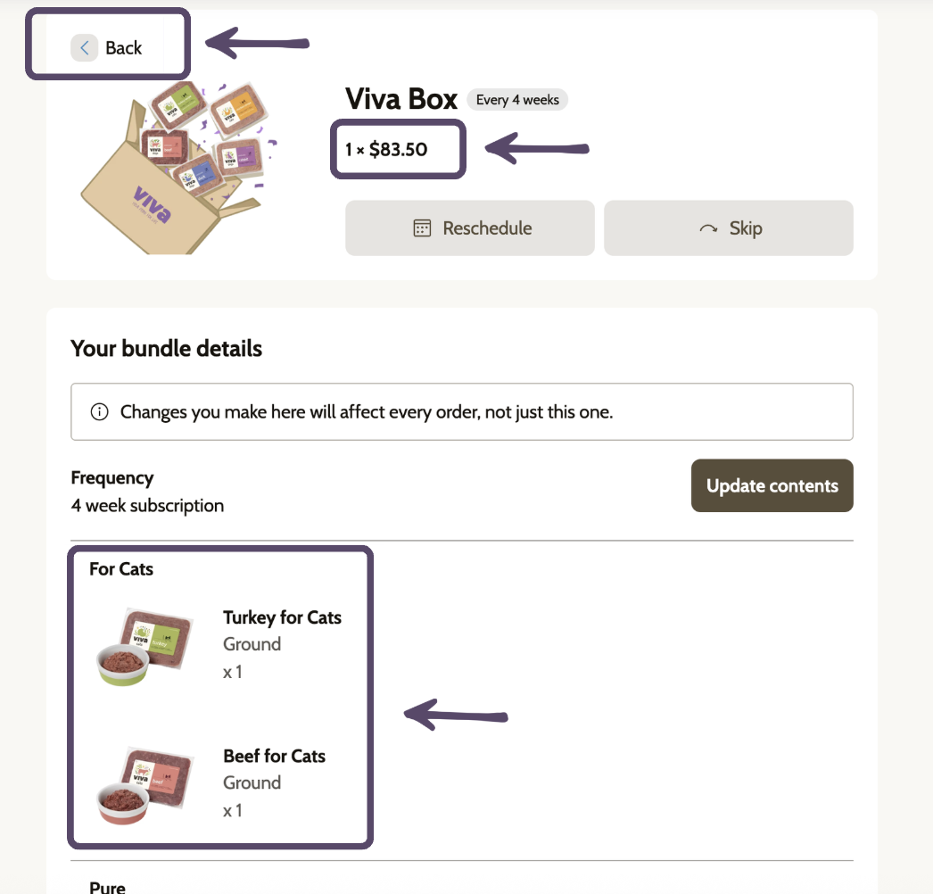The image size is (933, 894).
Task: Click the Skip button label
Action: (x=746, y=228)
